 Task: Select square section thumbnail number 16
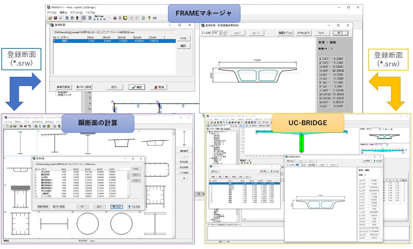tap(20, 223)
